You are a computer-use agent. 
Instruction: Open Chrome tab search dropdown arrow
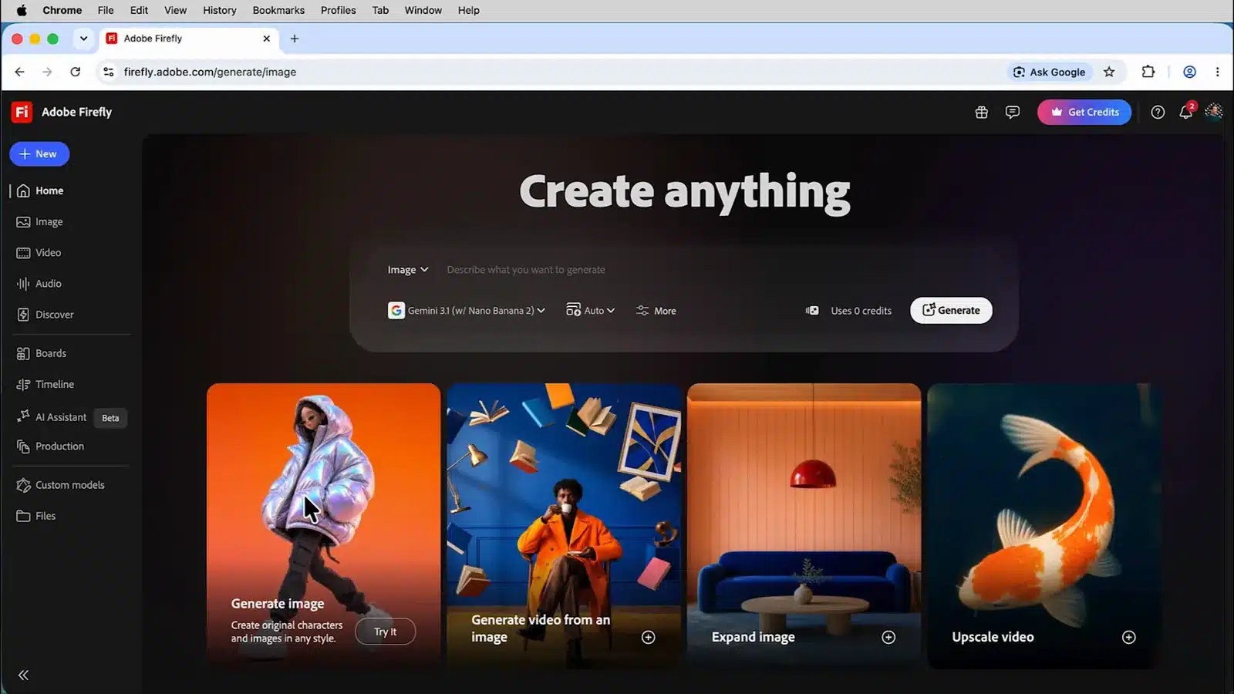pyautogui.click(x=83, y=39)
